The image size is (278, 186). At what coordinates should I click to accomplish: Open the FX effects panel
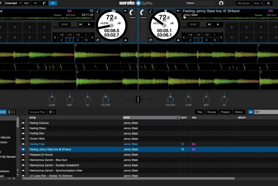tap(35, 3)
